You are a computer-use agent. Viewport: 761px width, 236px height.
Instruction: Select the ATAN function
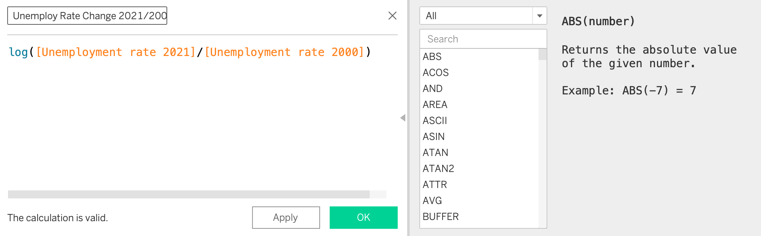click(x=435, y=152)
